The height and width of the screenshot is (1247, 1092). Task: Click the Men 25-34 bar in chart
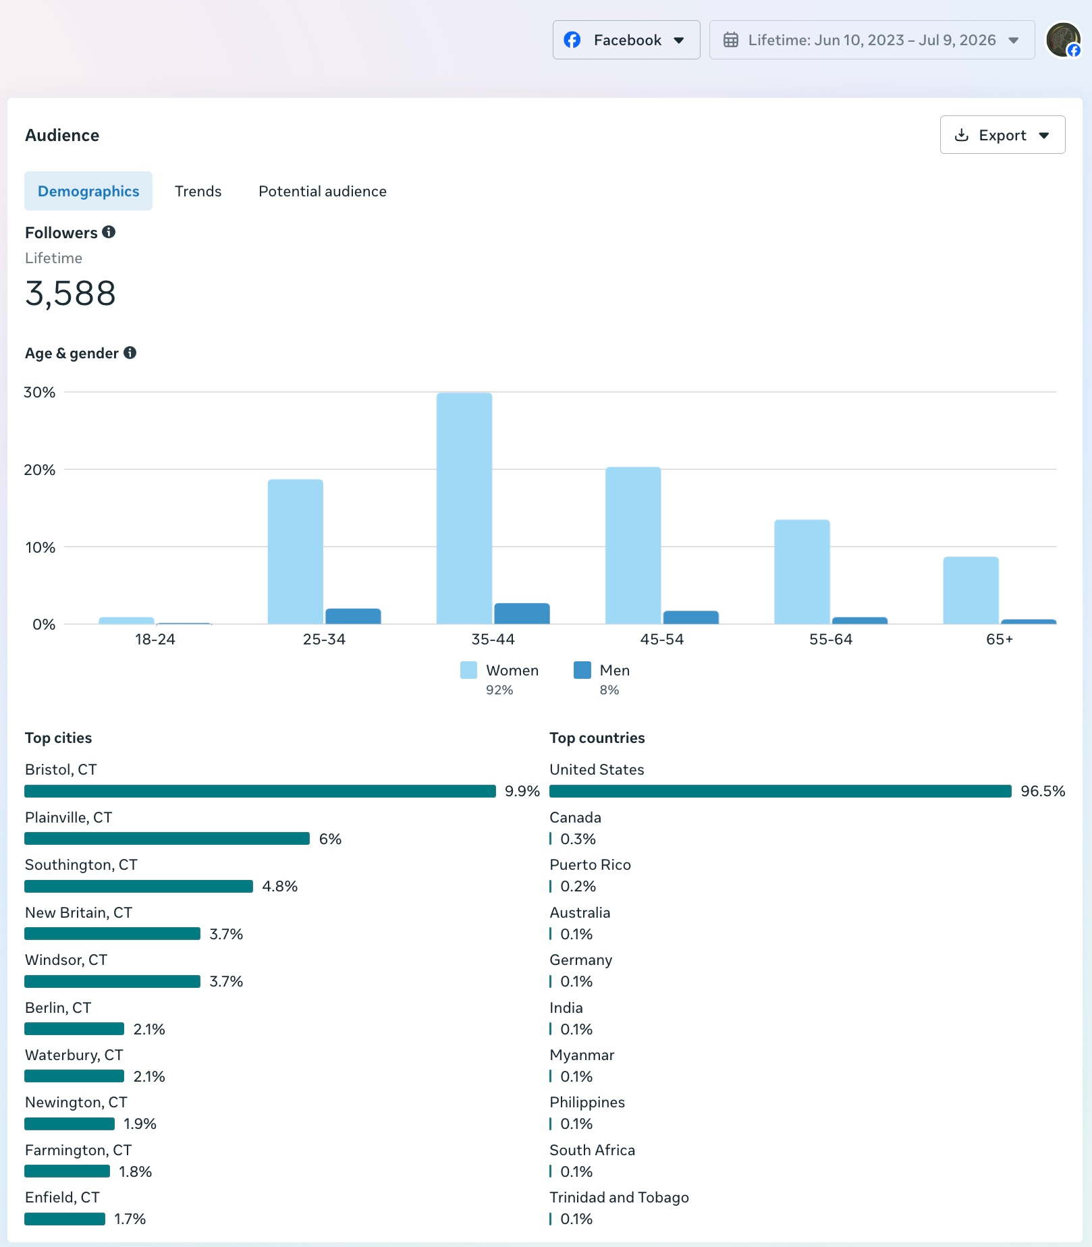pyautogui.click(x=353, y=616)
